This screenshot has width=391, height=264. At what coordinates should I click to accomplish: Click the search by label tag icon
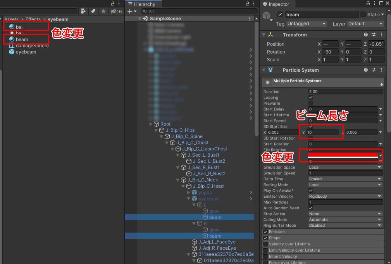(93, 11)
